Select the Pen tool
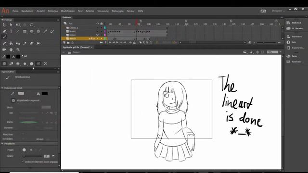The height and width of the screenshot is (173, 308). tap(4, 31)
